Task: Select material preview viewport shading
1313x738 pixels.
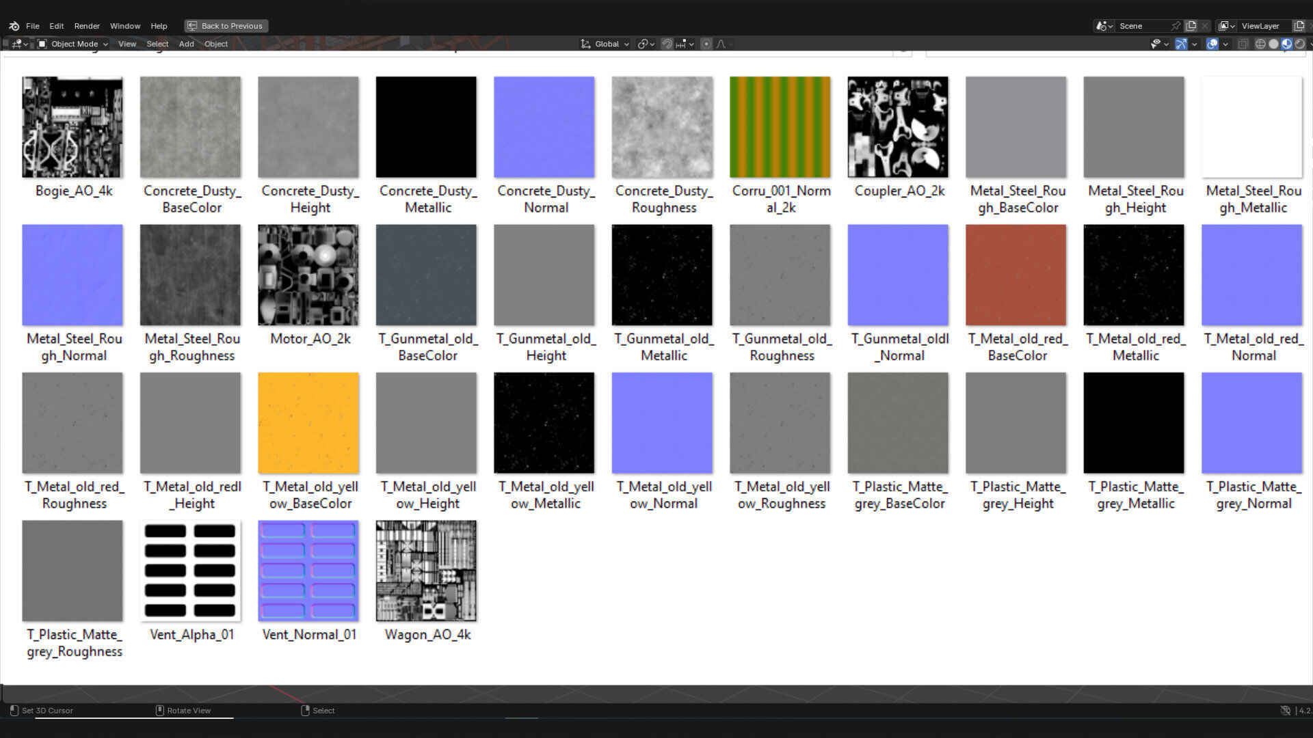Action: tap(1286, 44)
